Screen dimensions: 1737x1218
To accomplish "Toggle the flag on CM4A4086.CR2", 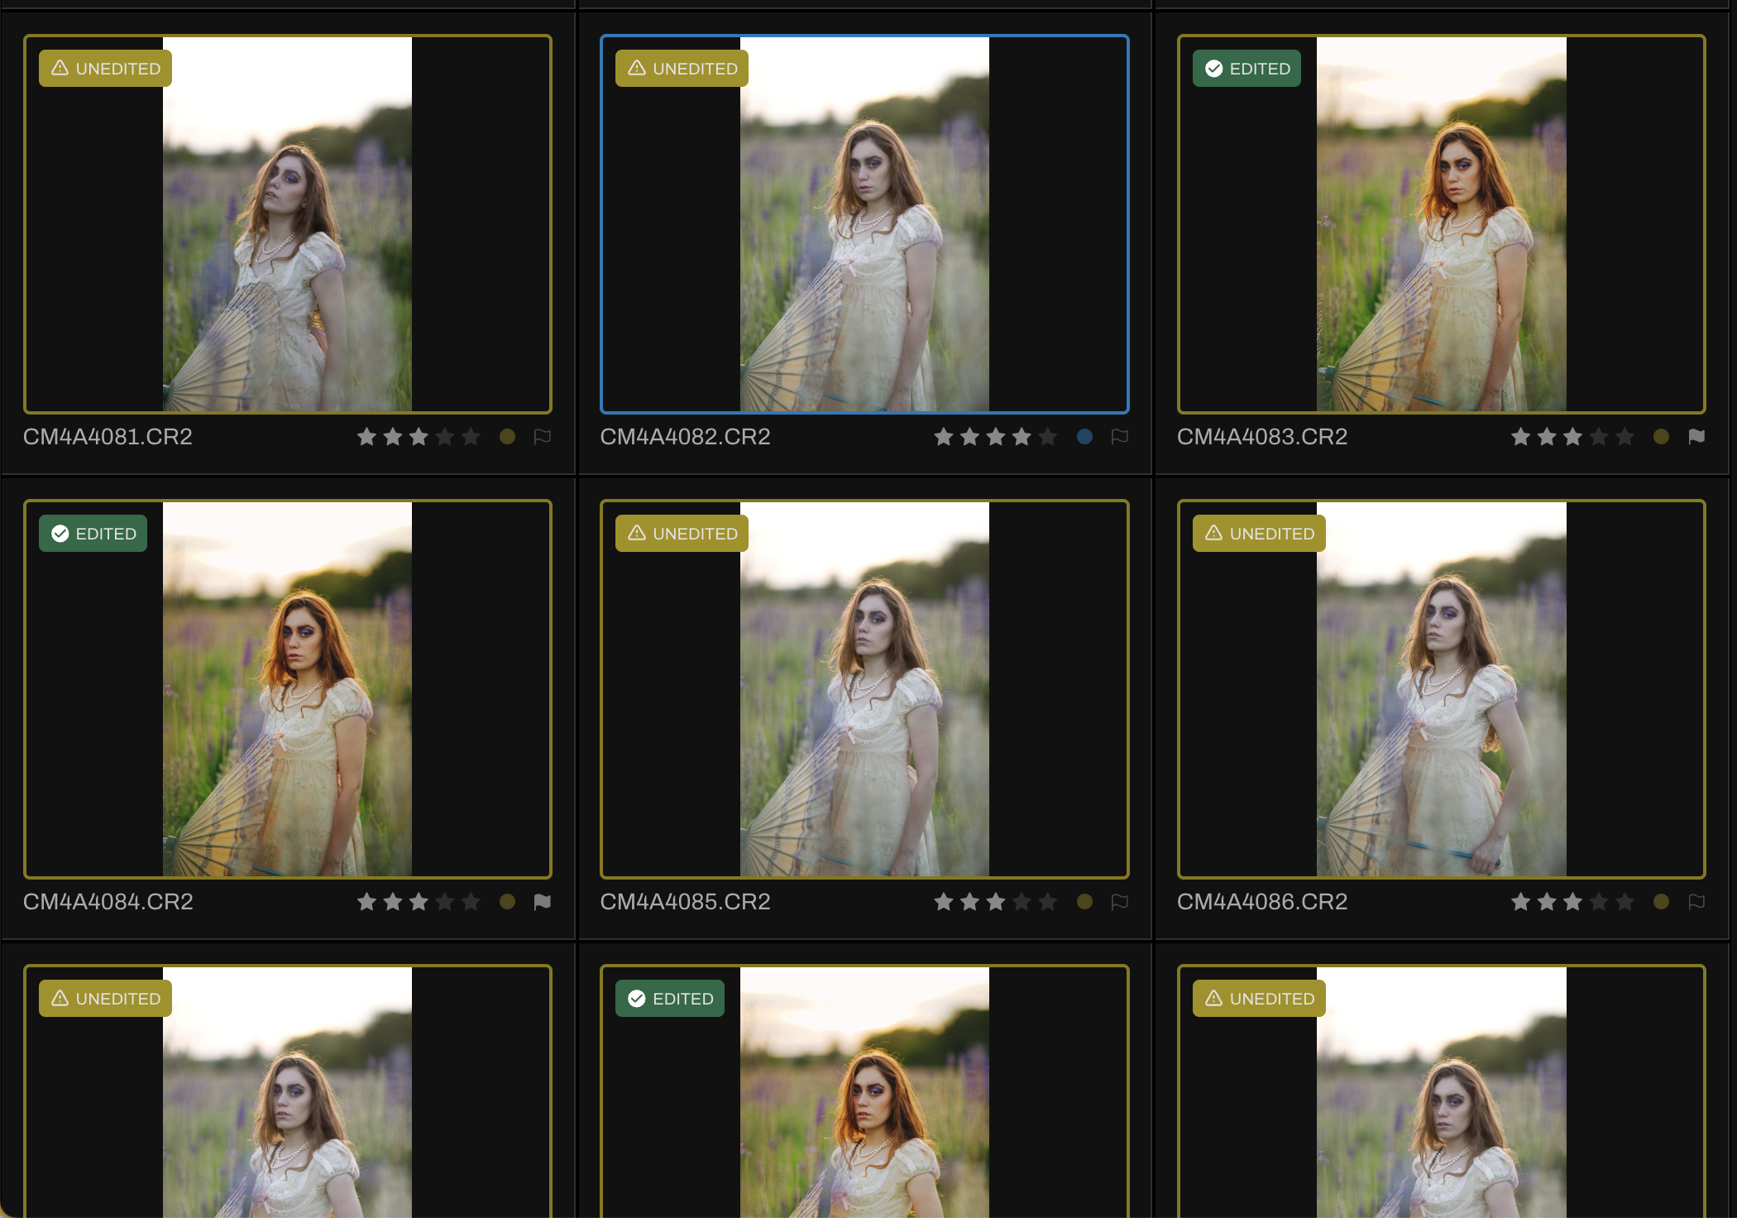I will tap(1696, 902).
